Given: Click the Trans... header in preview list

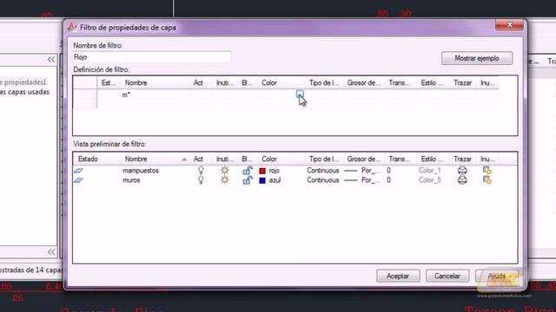Looking at the screenshot, I should [x=400, y=159].
